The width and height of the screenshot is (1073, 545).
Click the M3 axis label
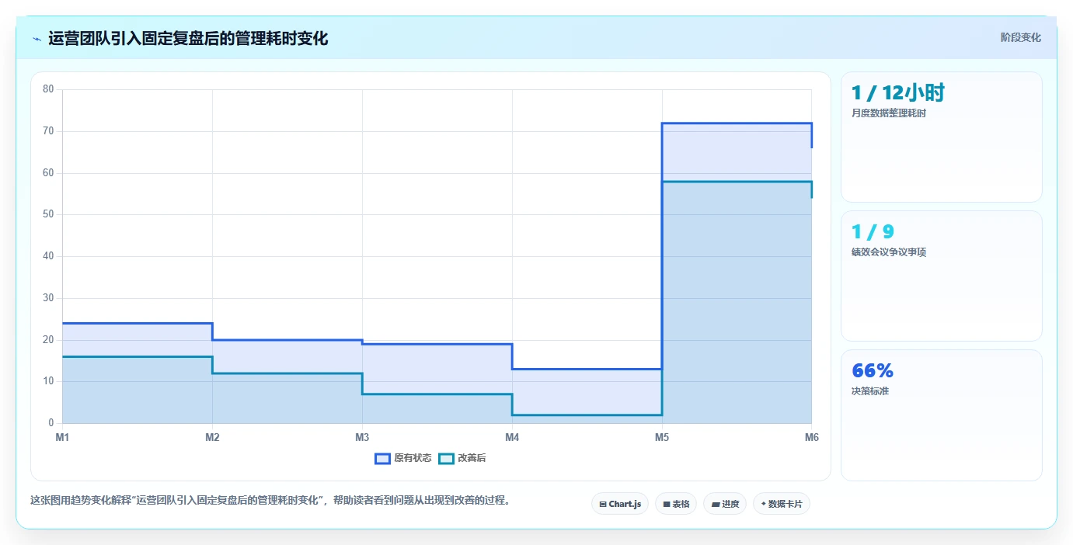coord(362,437)
